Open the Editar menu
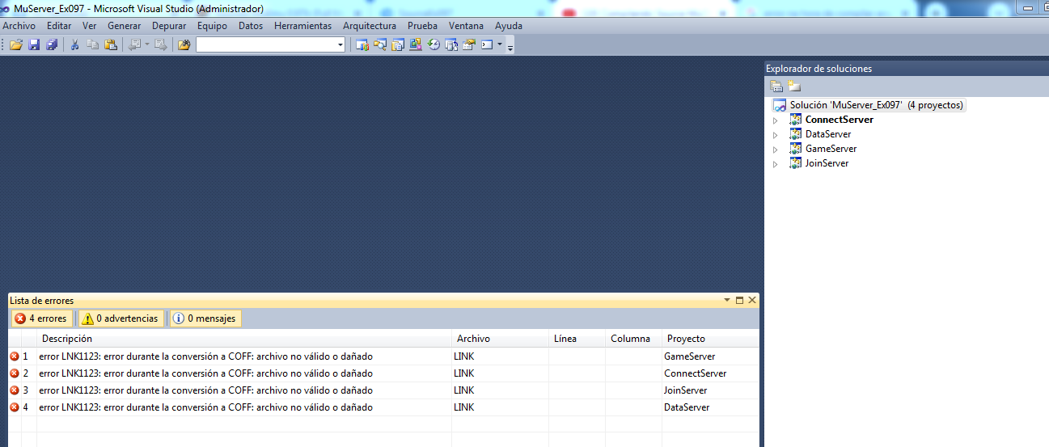This screenshot has height=447, width=1049. pyautogui.click(x=59, y=26)
